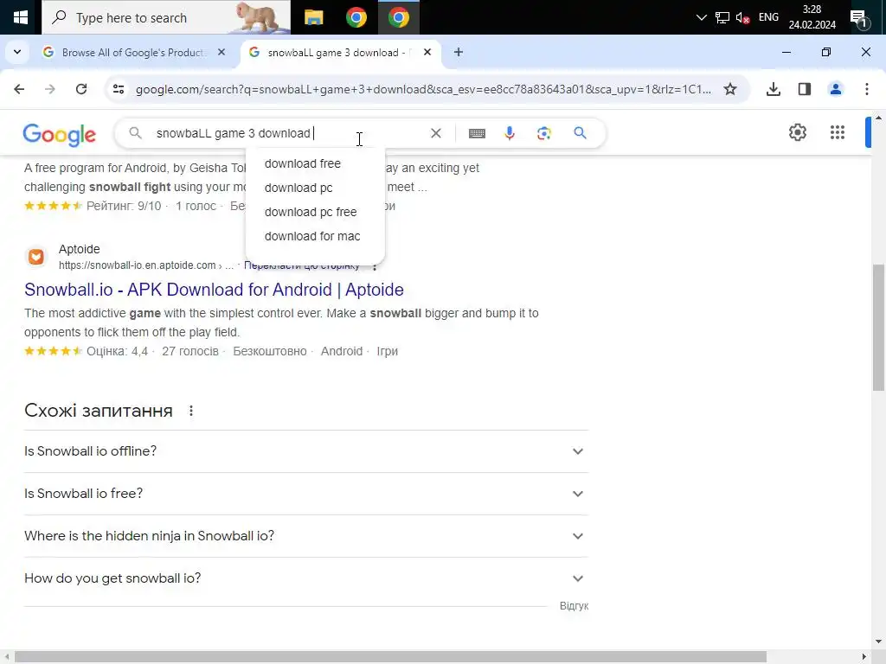Switch to the first Chrome taskbar icon
The image size is (886, 664).
[x=356, y=17]
